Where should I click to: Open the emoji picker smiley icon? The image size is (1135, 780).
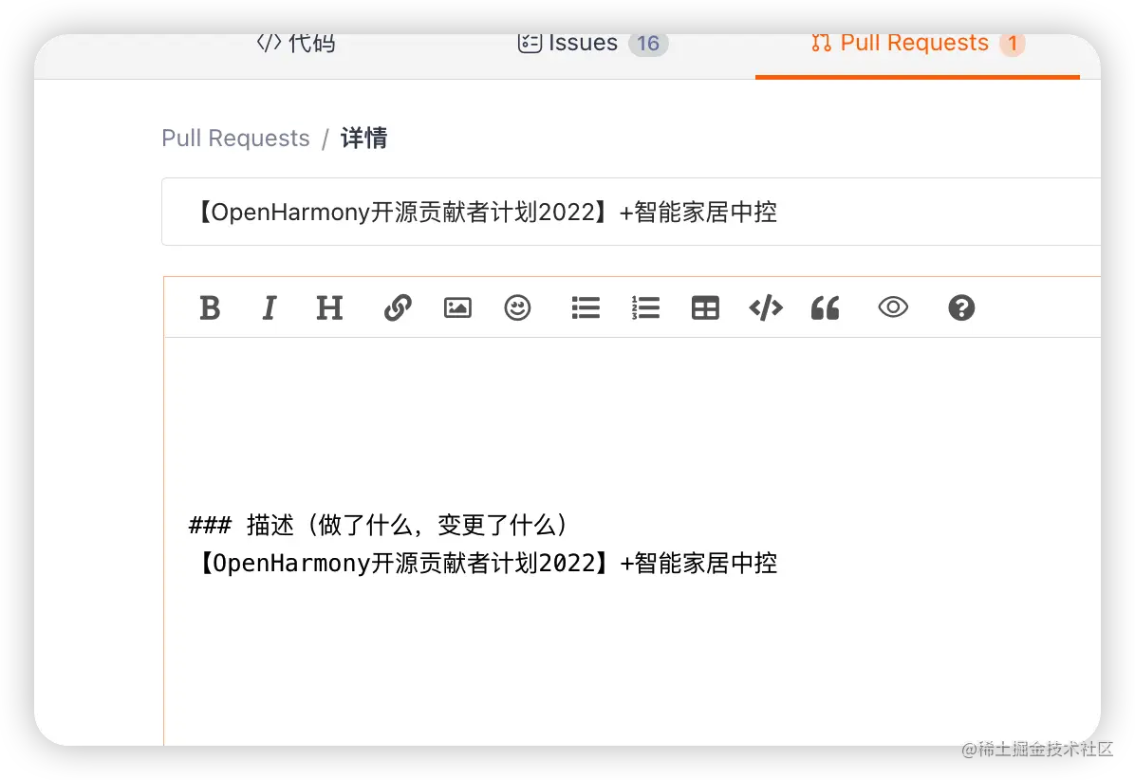tap(517, 308)
